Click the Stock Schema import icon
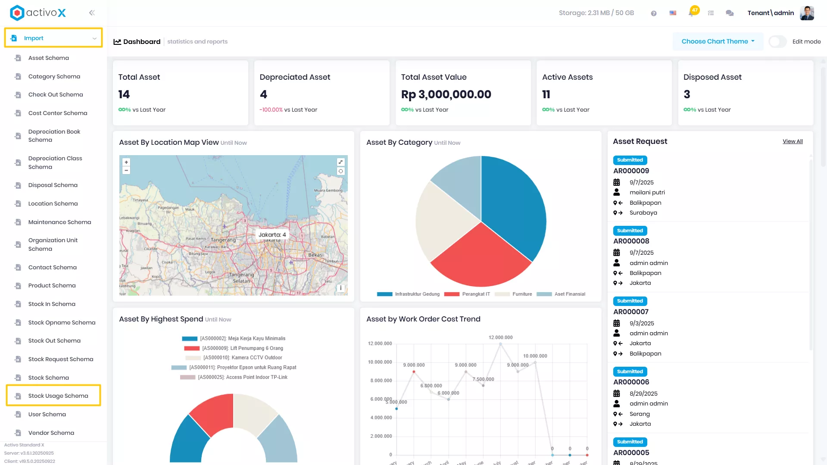 coord(18,378)
